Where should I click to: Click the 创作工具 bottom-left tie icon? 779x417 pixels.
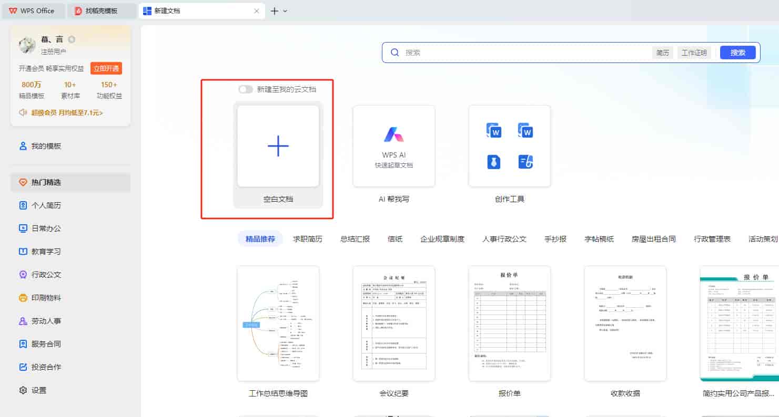[x=493, y=162]
